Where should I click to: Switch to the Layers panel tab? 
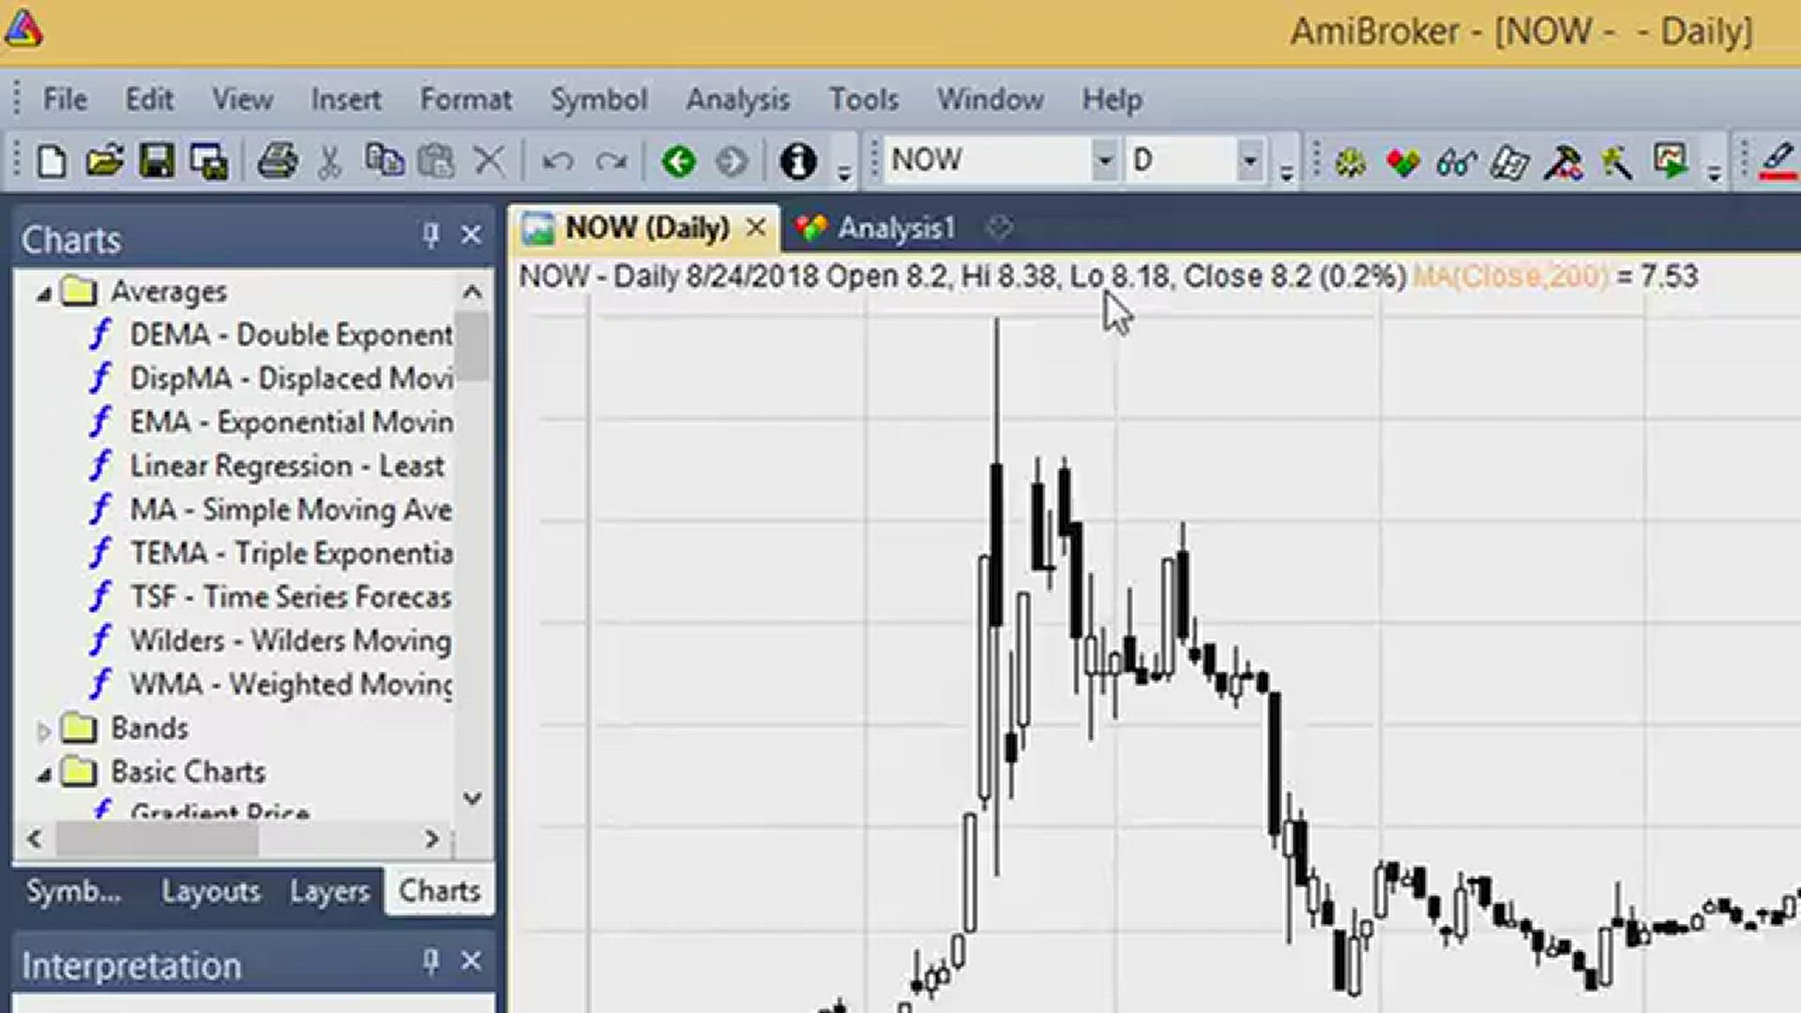[329, 891]
